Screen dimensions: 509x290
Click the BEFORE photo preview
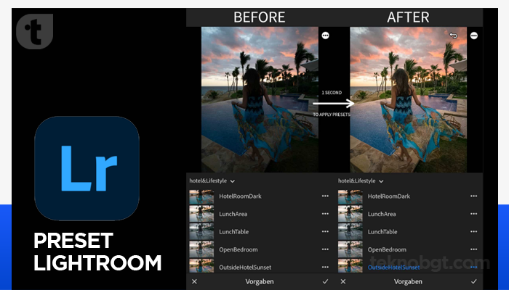click(260, 99)
